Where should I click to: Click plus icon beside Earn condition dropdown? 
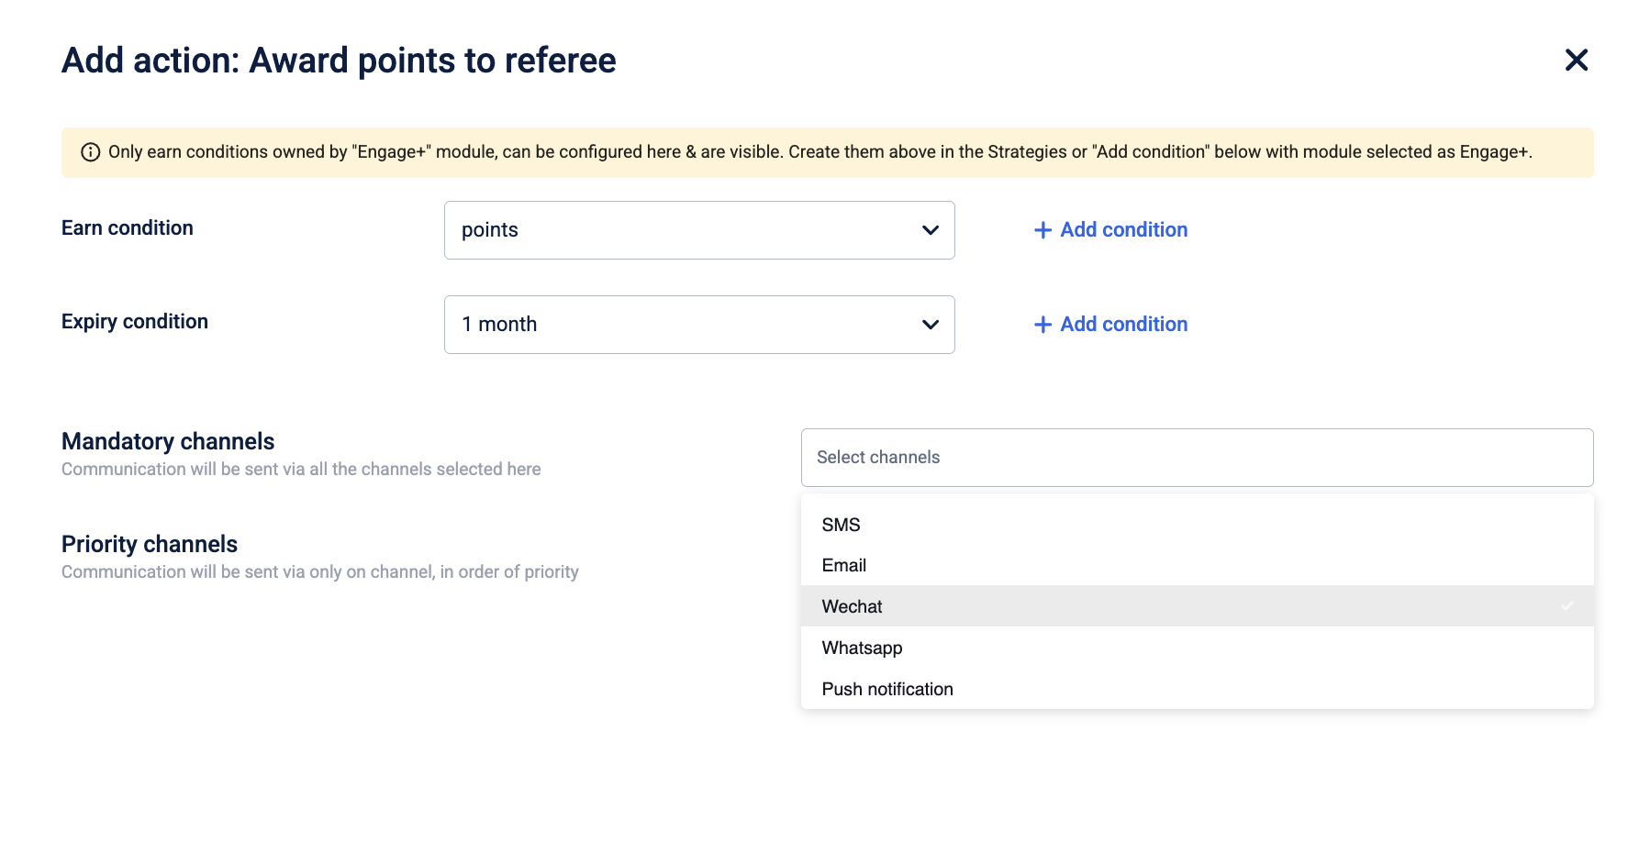pos(1042,230)
